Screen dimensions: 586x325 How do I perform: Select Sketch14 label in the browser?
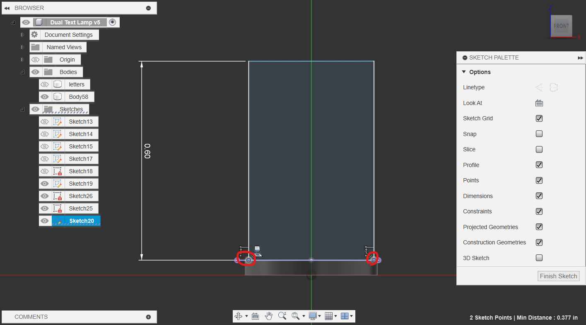tap(81, 134)
